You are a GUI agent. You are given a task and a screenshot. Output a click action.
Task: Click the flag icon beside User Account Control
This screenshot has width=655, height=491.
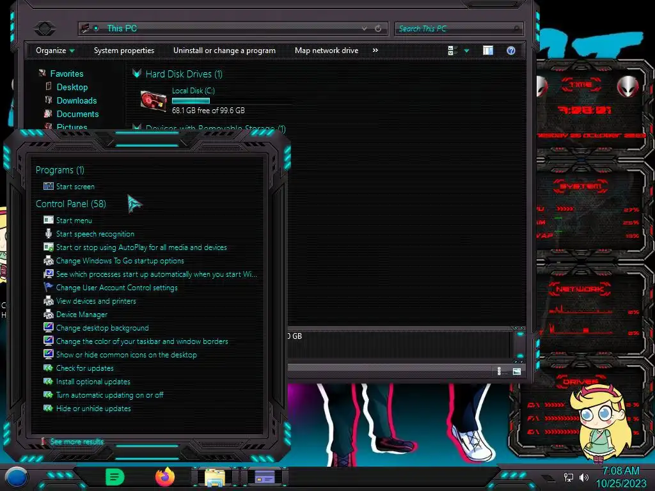[49, 287]
